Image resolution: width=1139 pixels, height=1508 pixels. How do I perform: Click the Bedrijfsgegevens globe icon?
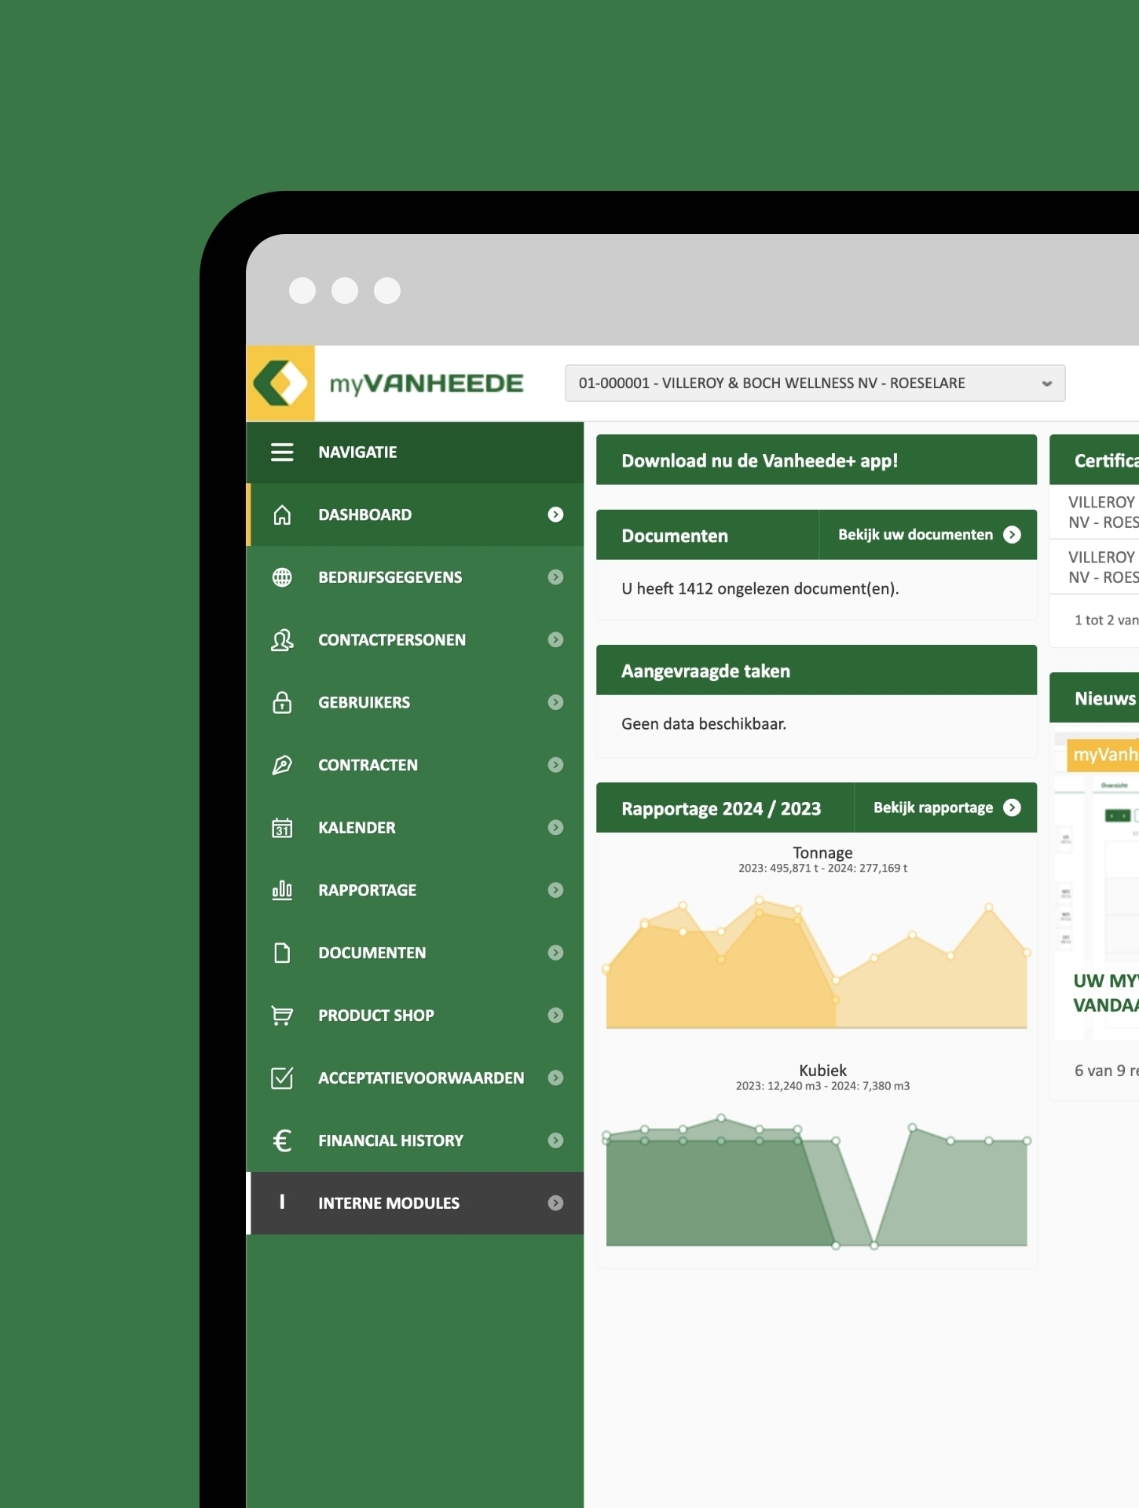[x=282, y=577]
